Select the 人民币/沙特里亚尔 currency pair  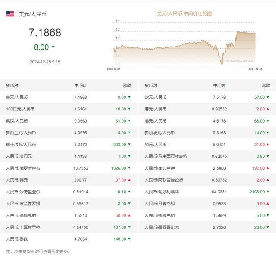(23, 192)
